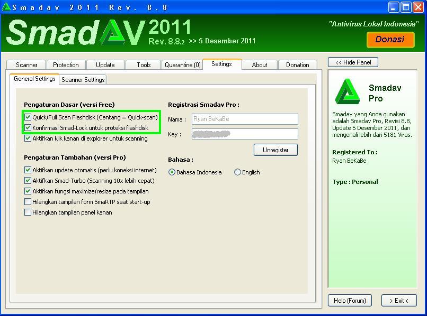Viewport: 427px width, 316px height.
Task: Uncheck Aktifkan Smad-Turbo option
Action: pyautogui.click(x=28, y=181)
